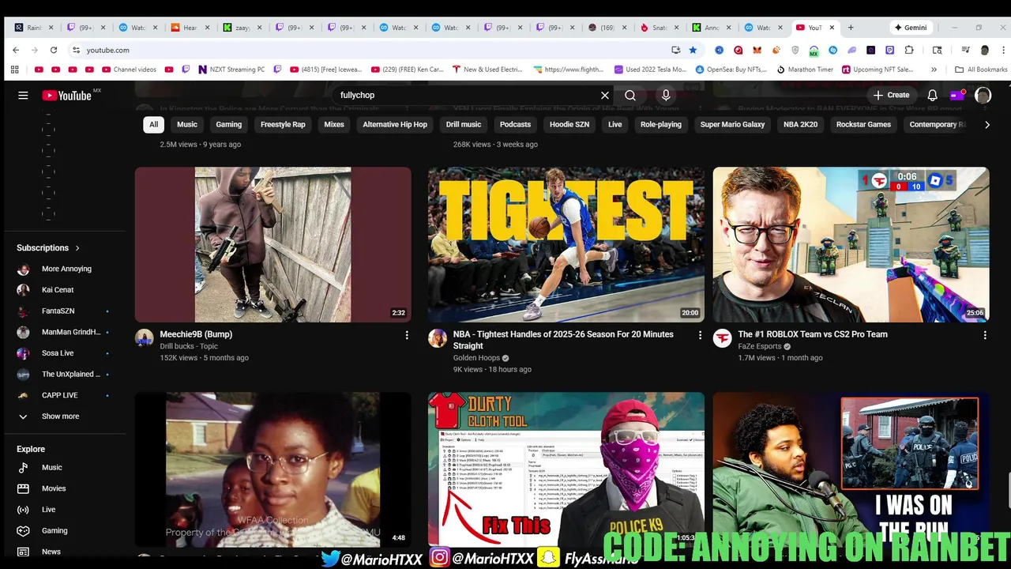Open a new Chrome tab
The height and width of the screenshot is (569, 1011).
coord(851,28)
